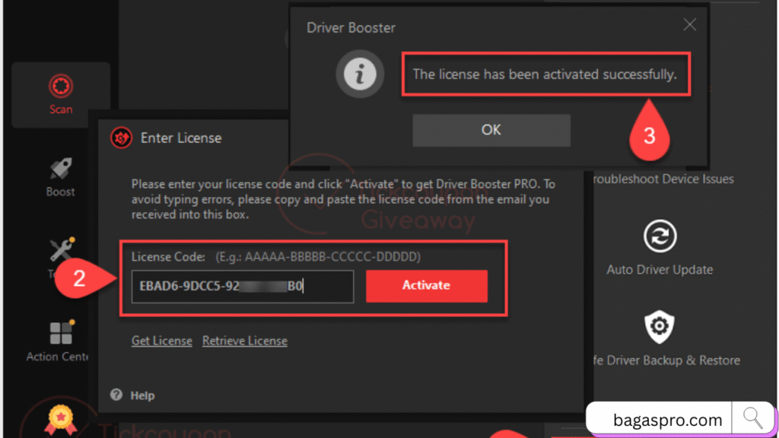Click the info icon in the Driver Booster popup
This screenshot has height=438, width=779.
pos(360,74)
